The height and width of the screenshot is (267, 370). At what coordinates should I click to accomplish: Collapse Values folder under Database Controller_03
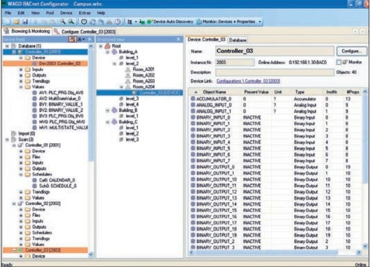click(21, 87)
